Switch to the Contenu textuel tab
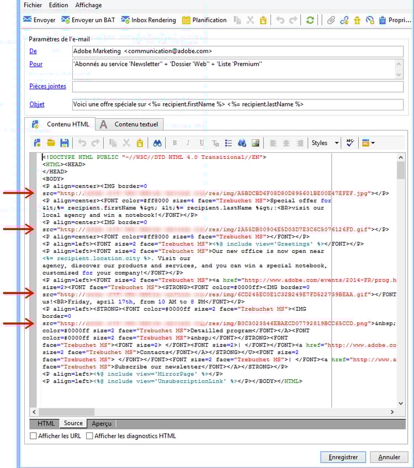The height and width of the screenshot is (468, 414). [130, 124]
